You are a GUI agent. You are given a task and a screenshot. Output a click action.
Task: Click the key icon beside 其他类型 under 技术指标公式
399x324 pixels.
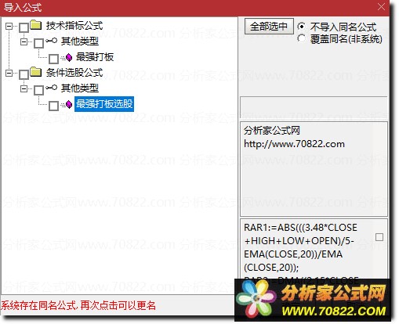51,41
